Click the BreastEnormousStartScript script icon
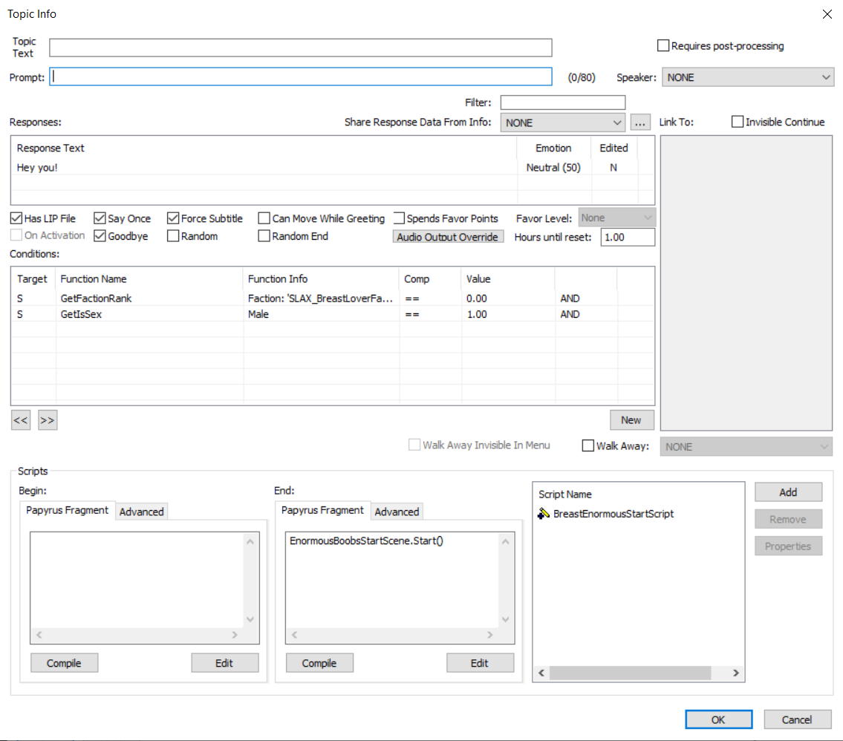This screenshot has width=843, height=741. [544, 514]
